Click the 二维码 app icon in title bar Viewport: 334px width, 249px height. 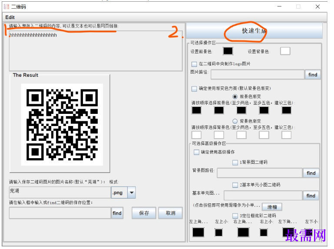7,7
